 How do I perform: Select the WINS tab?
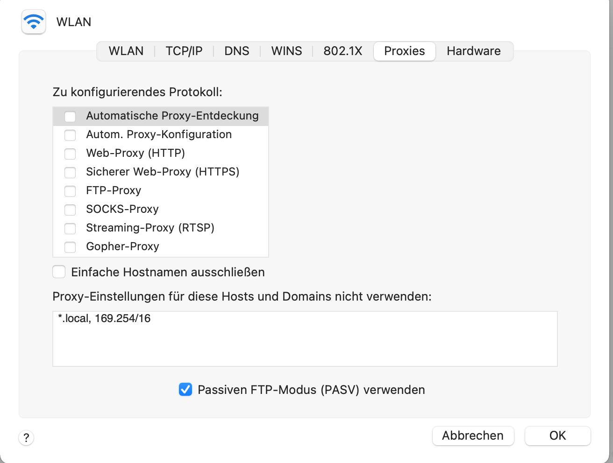(287, 51)
